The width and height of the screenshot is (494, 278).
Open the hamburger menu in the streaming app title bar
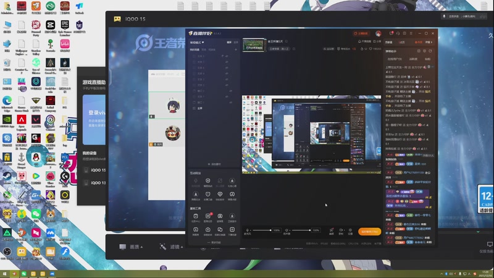click(411, 33)
